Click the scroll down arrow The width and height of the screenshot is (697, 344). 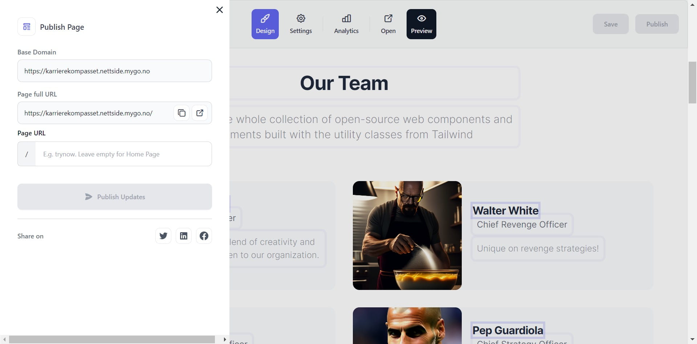692,340
